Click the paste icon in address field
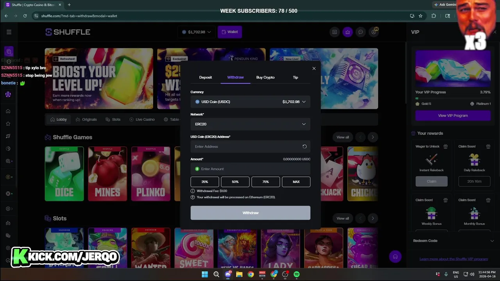The height and width of the screenshot is (281, 500). pos(304,146)
